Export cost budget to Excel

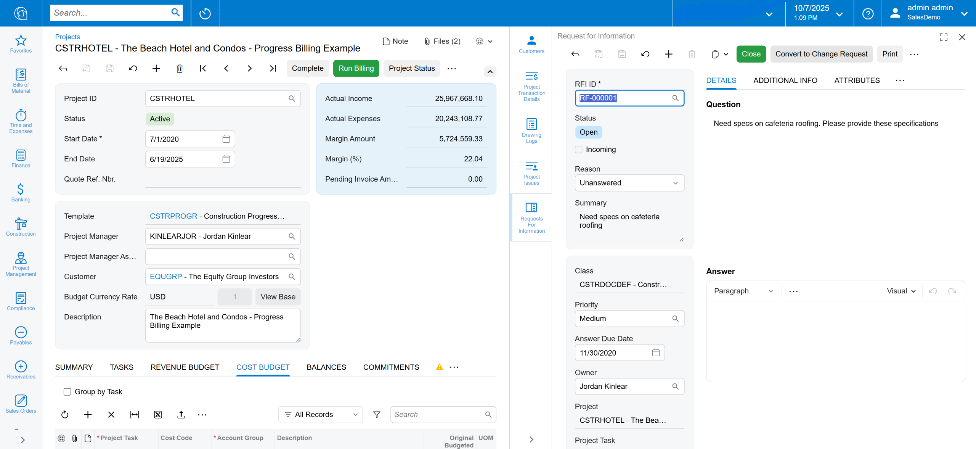(158, 415)
